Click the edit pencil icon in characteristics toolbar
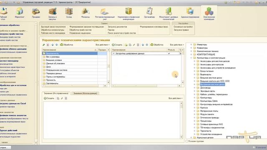The width and height of the screenshot is (267, 150). coord(134,45)
